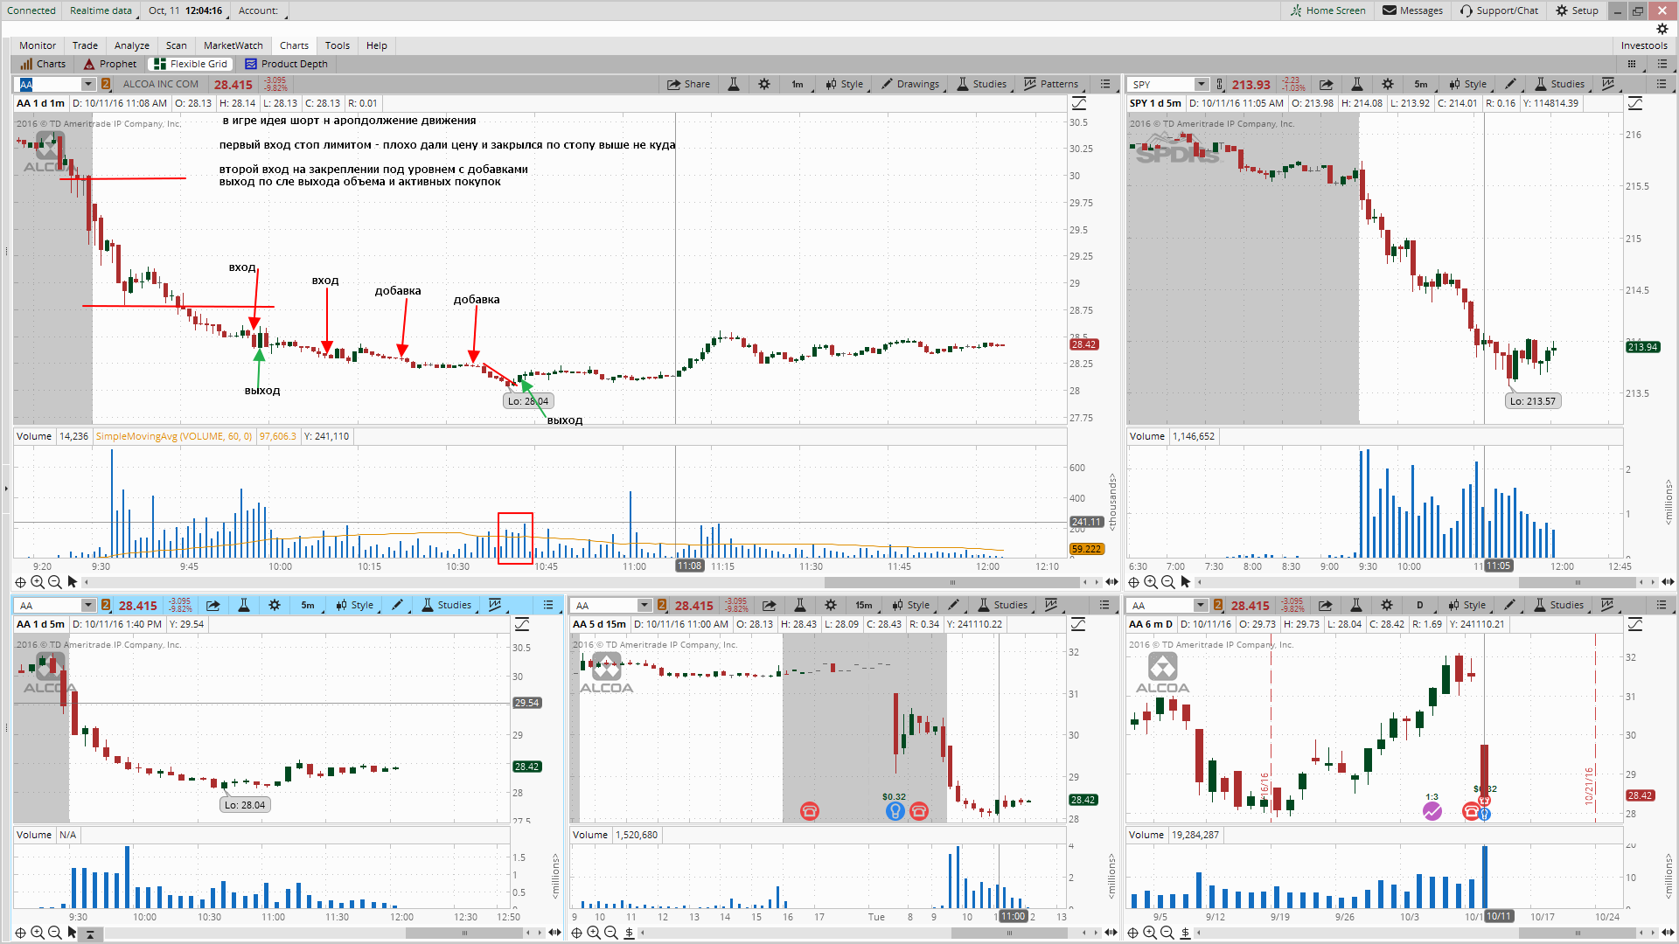Click zoom out magnifier under AA 1m chart

[x=54, y=582]
